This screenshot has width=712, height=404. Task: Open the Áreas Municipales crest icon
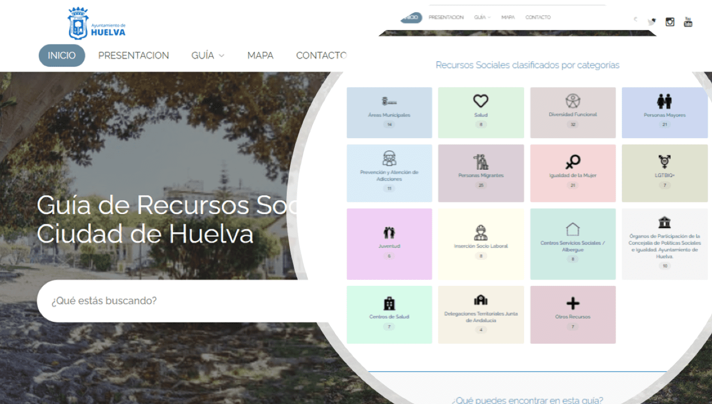(389, 101)
